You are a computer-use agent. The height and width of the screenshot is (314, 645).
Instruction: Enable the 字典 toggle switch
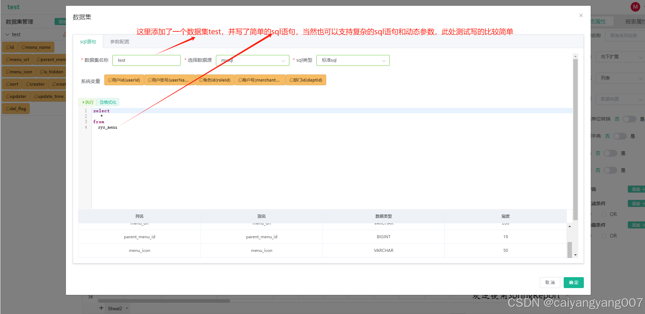pyautogui.click(x=620, y=136)
